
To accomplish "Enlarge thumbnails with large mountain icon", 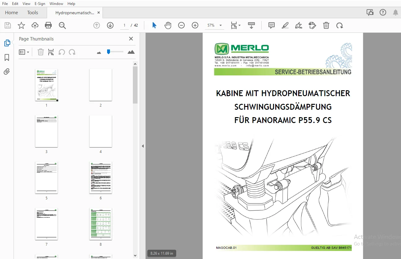I will (x=131, y=52).
